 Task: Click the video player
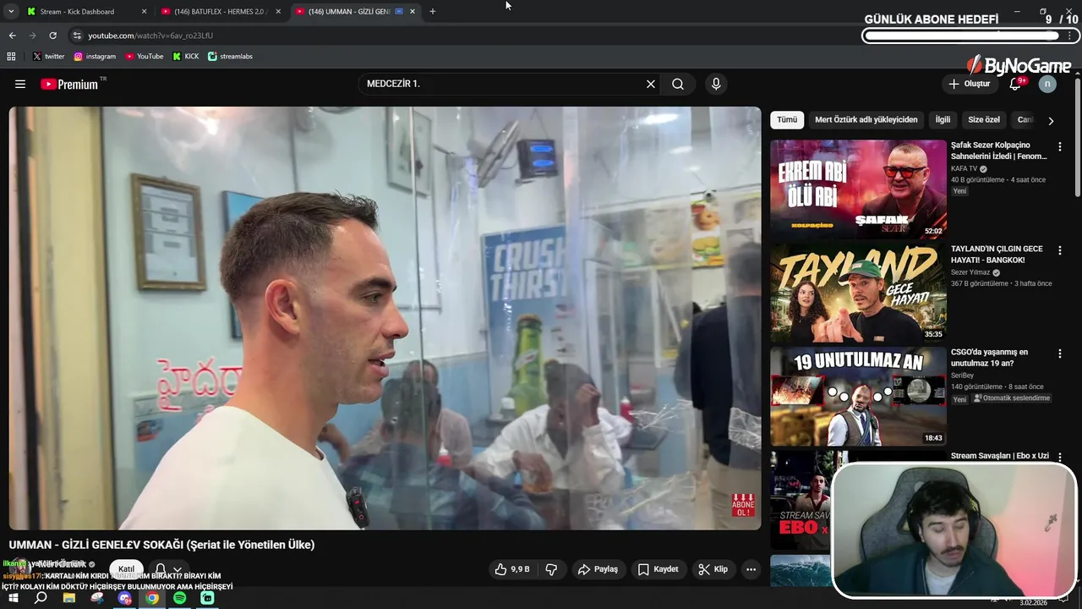tap(385, 318)
